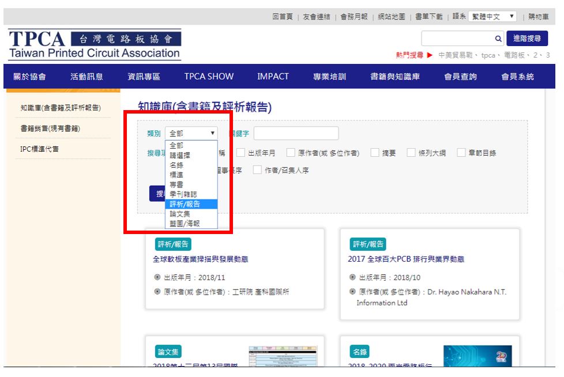Viewport: 564px width, 377px height.
Task: Click the 關鍵字 keyword input field
Action: [296, 133]
